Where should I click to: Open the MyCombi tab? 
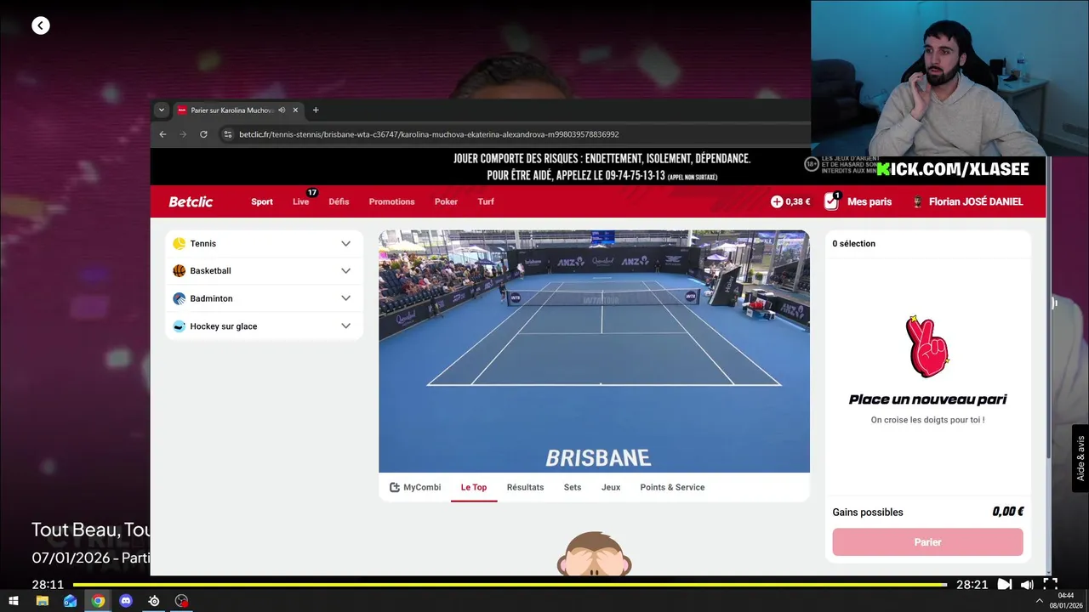pos(415,487)
